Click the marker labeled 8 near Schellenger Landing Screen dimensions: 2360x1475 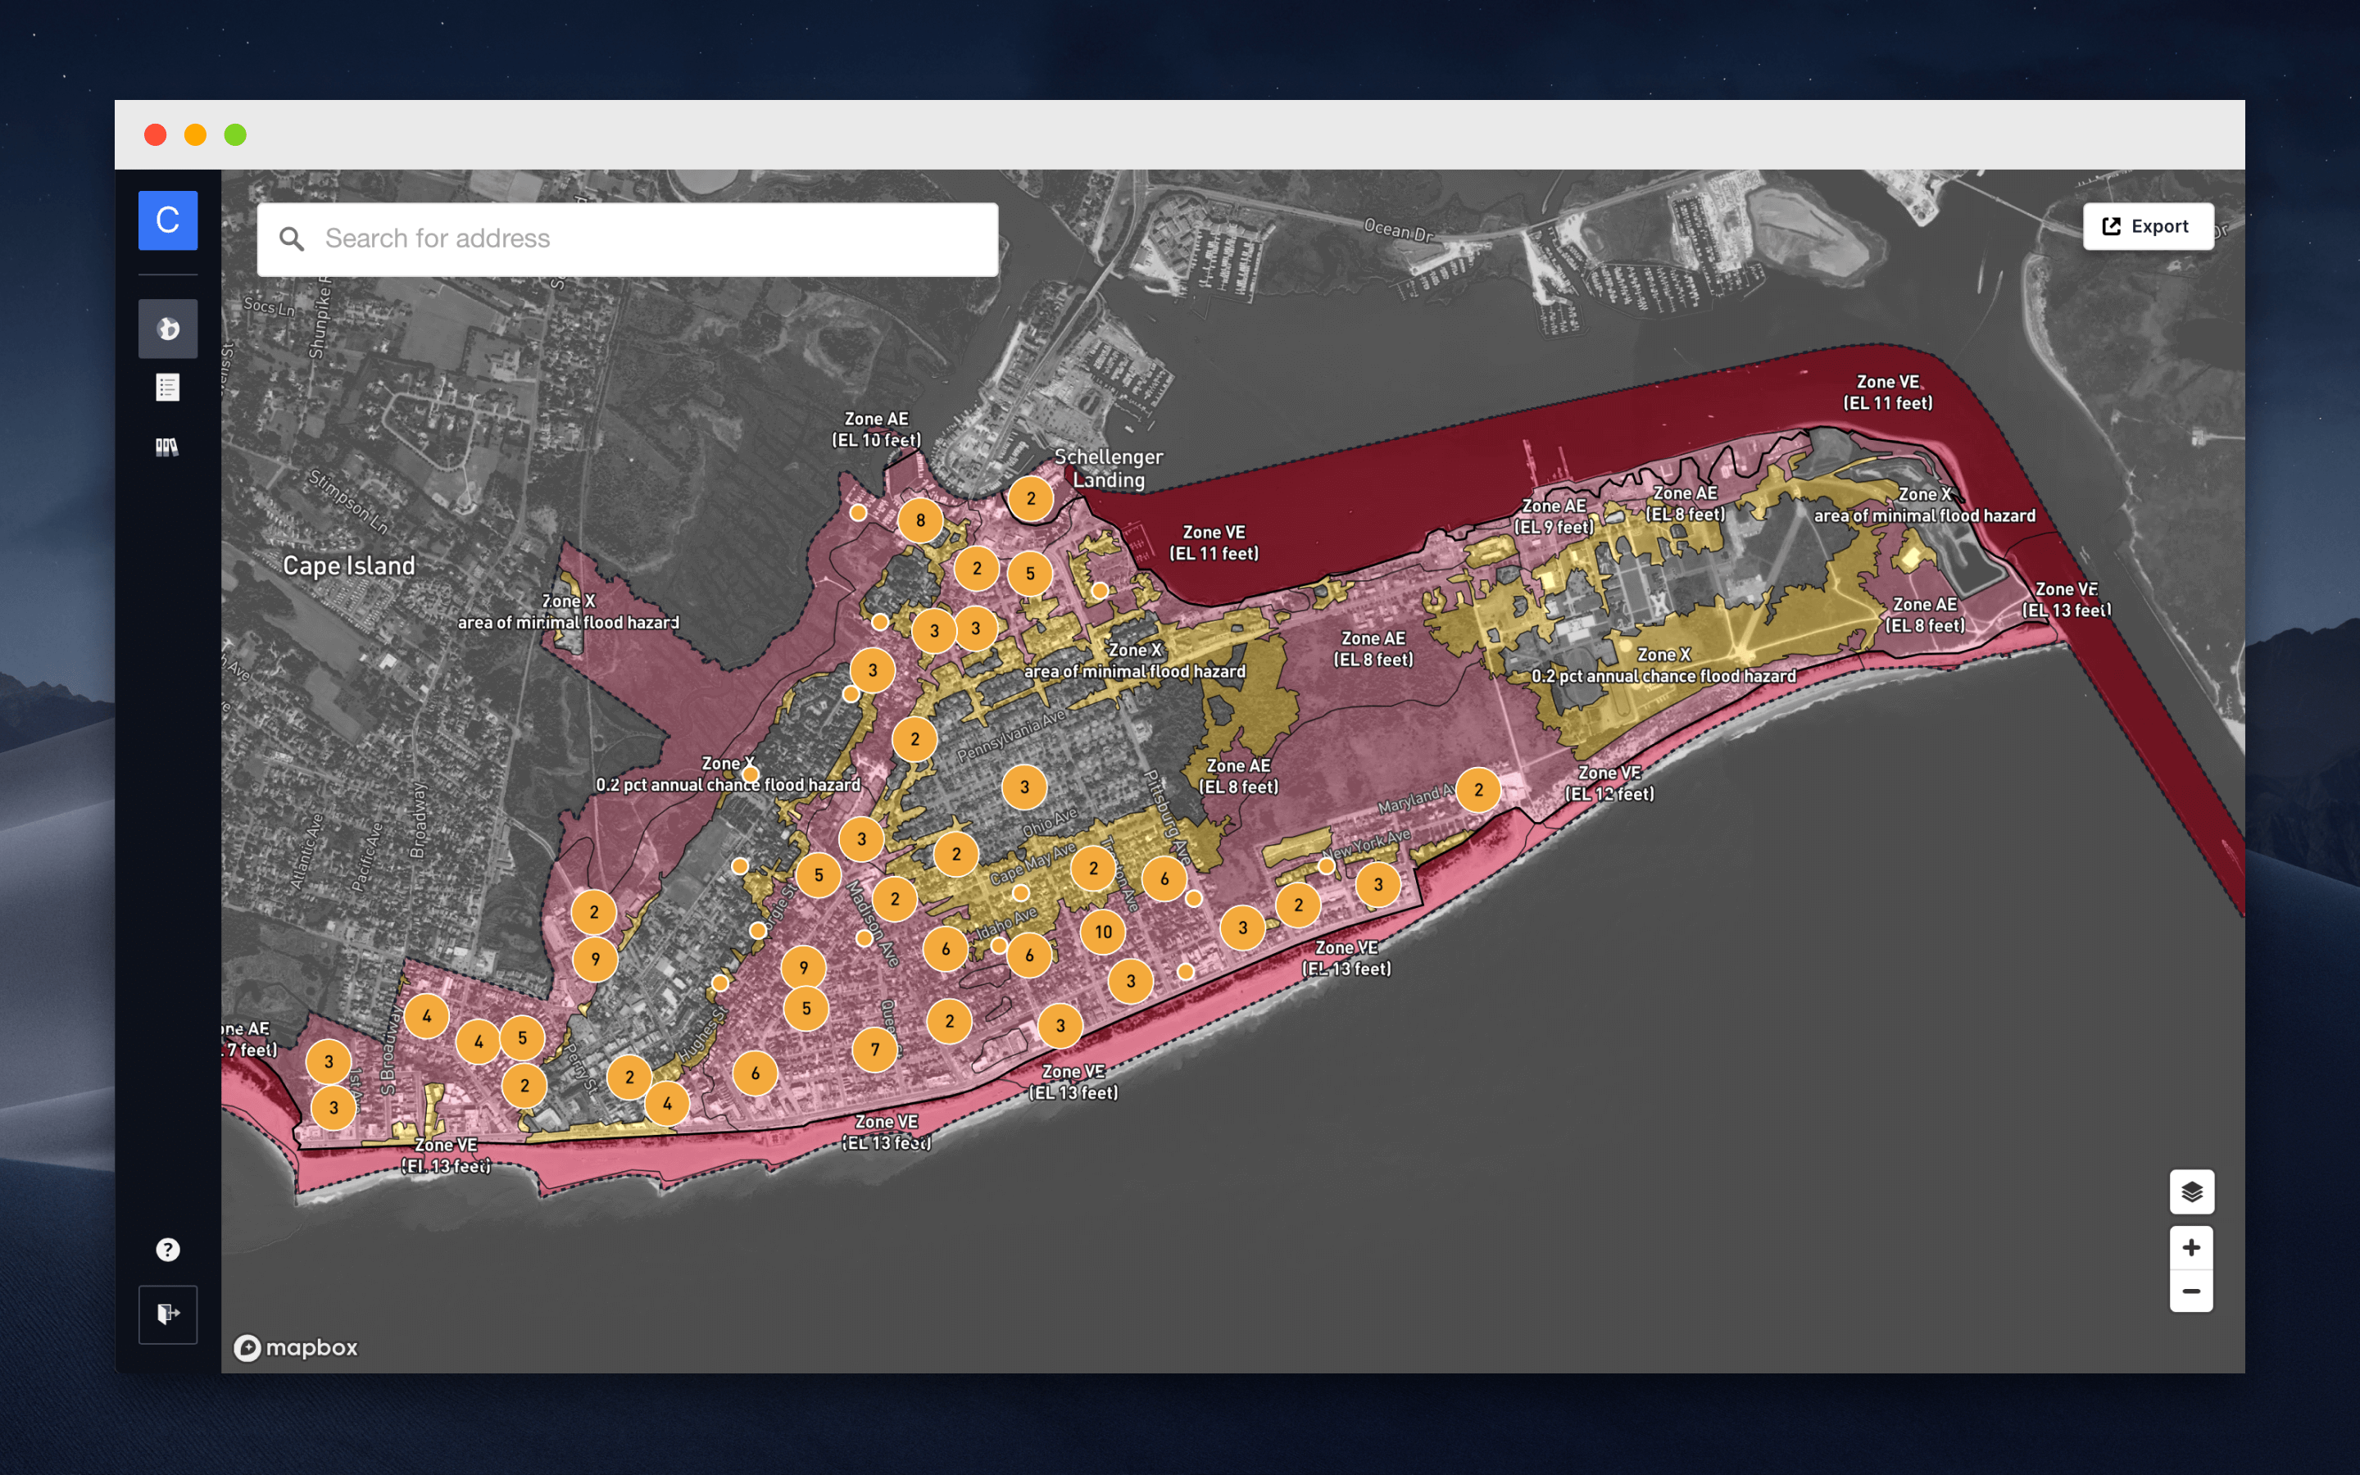(x=923, y=520)
